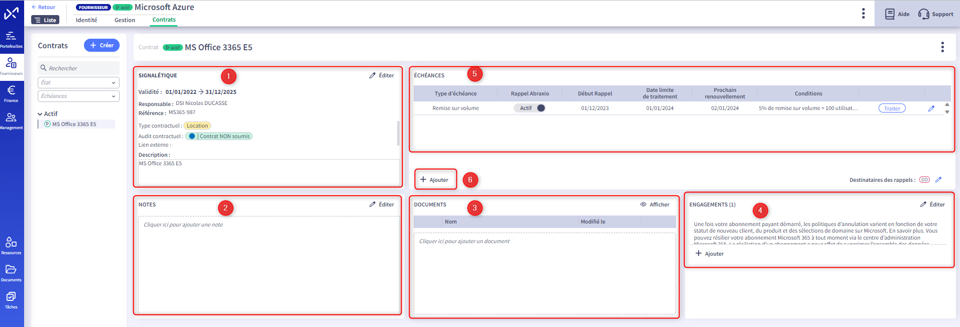The width and height of the screenshot is (960, 327).
Task: Click the 5% de remise conditions cell
Action: (808, 108)
